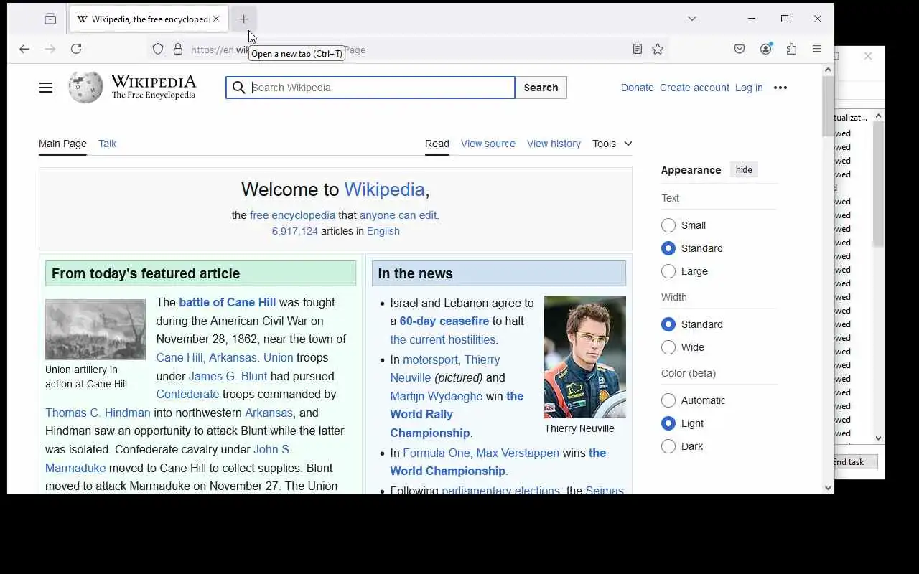Reload the current page
This screenshot has width=919, height=574.
(x=76, y=49)
